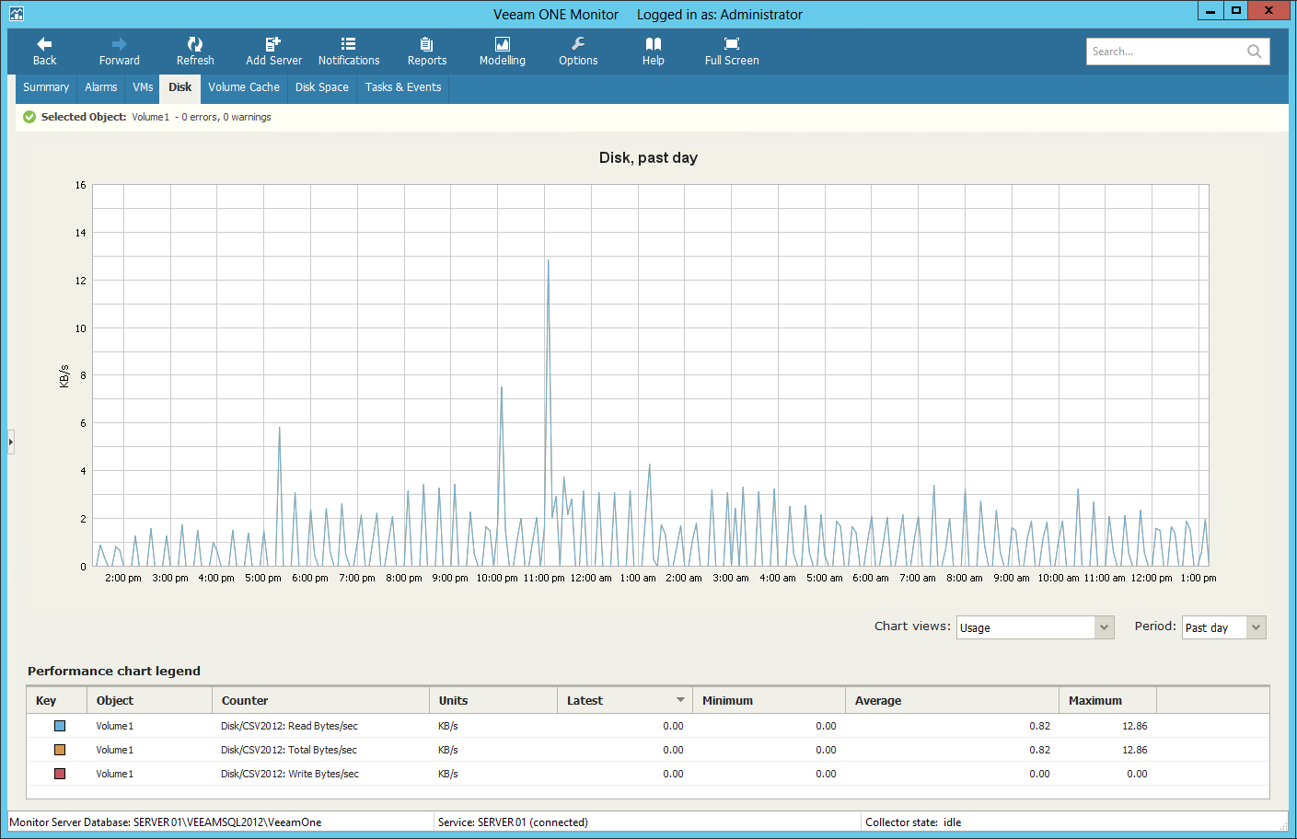
Task: Navigate with the Forward arrow
Action: click(x=120, y=52)
